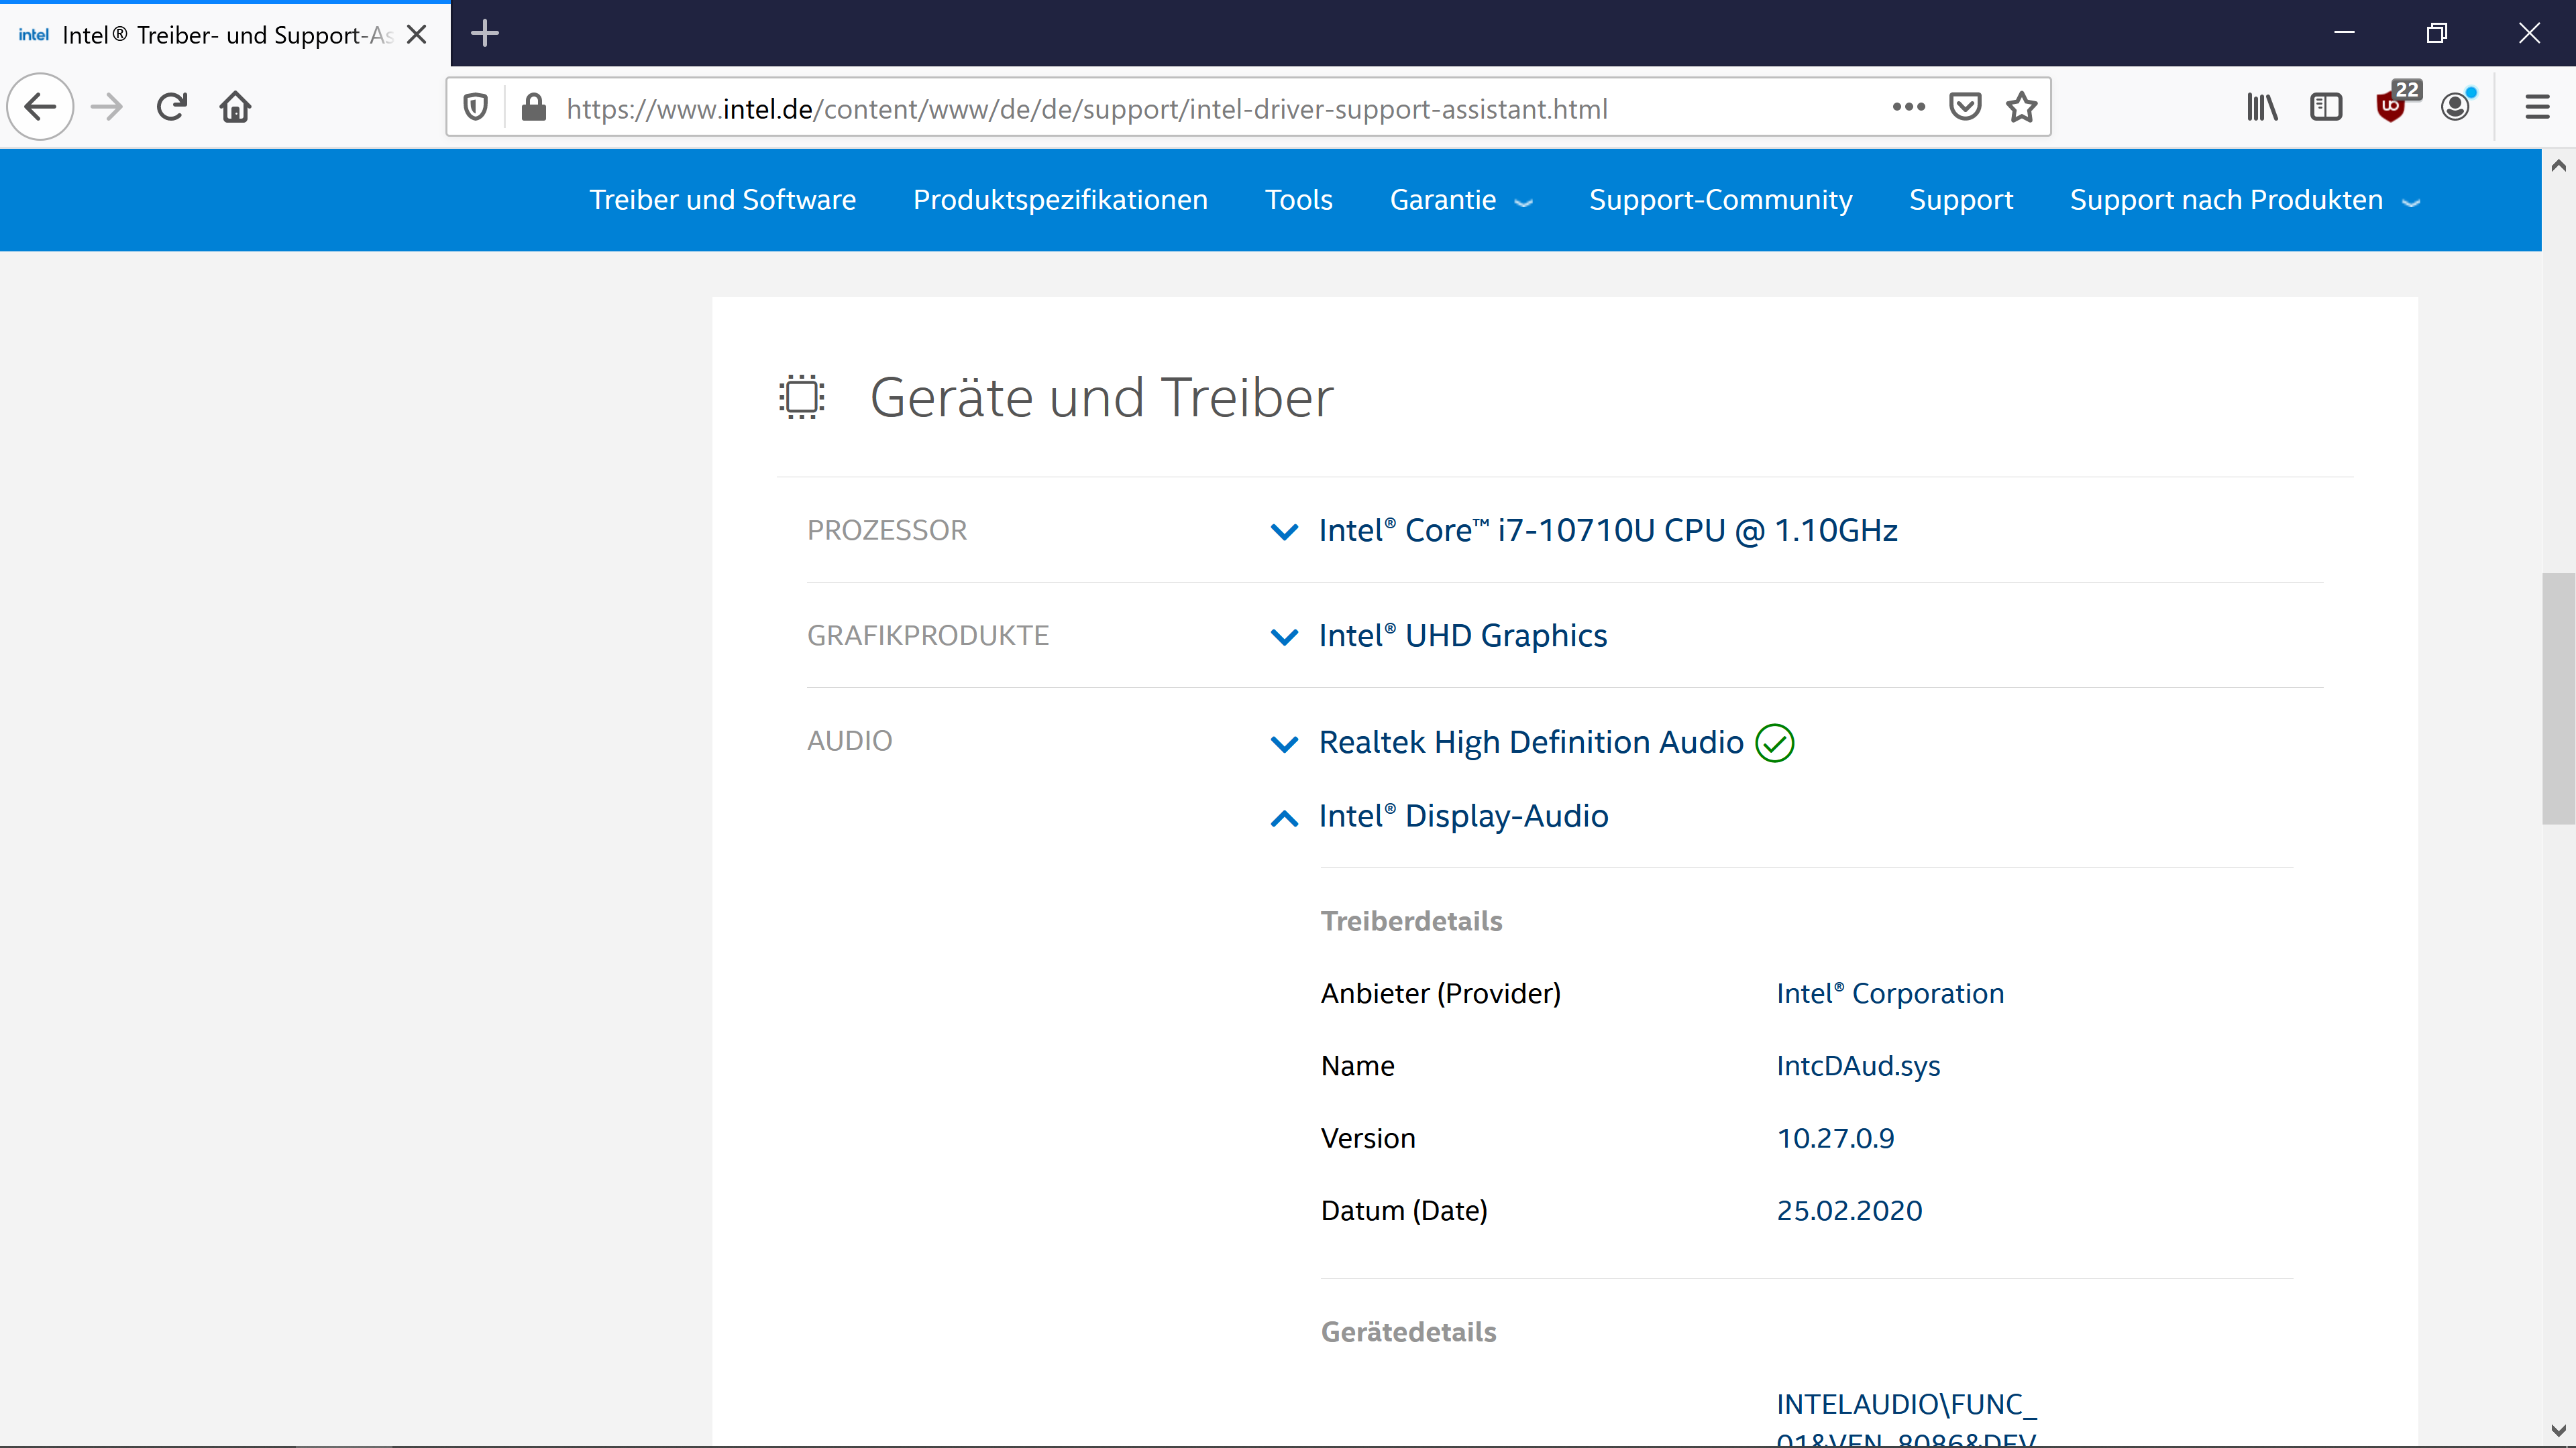Reload the current page

click(x=172, y=107)
